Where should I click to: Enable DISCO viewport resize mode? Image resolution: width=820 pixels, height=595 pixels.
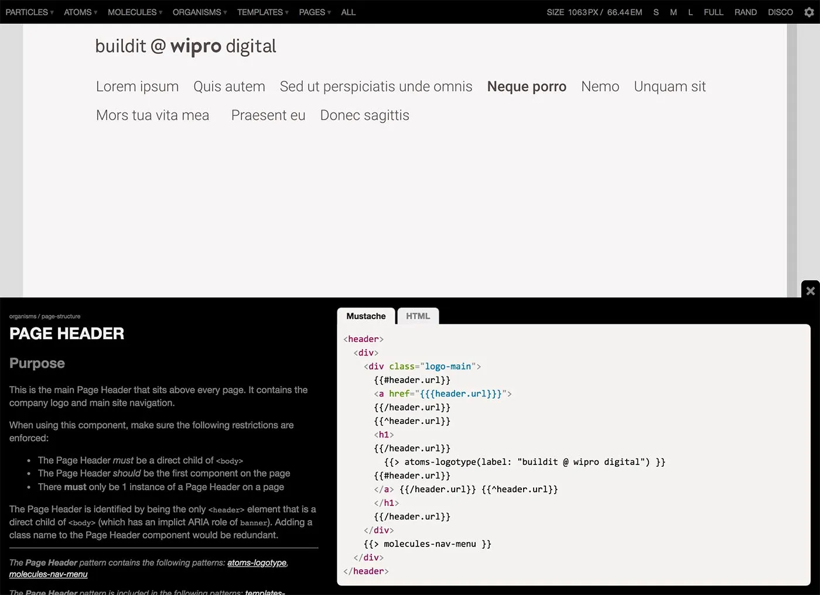tap(780, 12)
